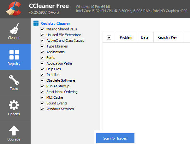Click the Registry Cleaner heading

[55, 23]
